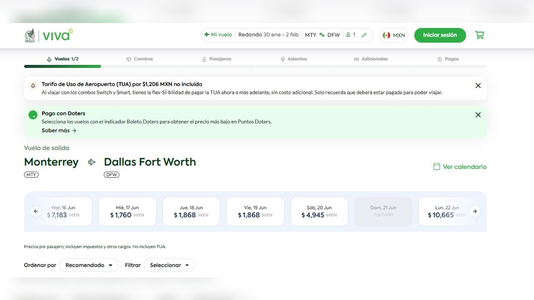Open the Recomendado sorting dropdown
This screenshot has width=534, height=300.
point(89,265)
